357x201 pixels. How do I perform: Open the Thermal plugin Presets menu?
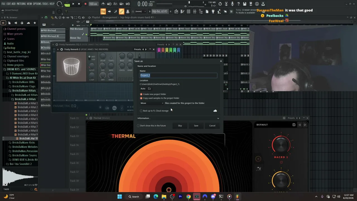pos(291,118)
